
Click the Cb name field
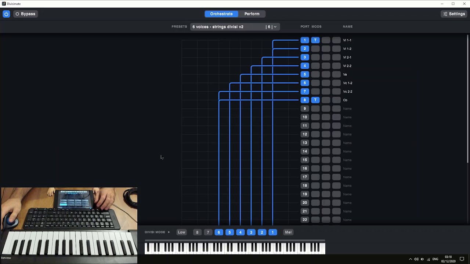coord(345,100)
